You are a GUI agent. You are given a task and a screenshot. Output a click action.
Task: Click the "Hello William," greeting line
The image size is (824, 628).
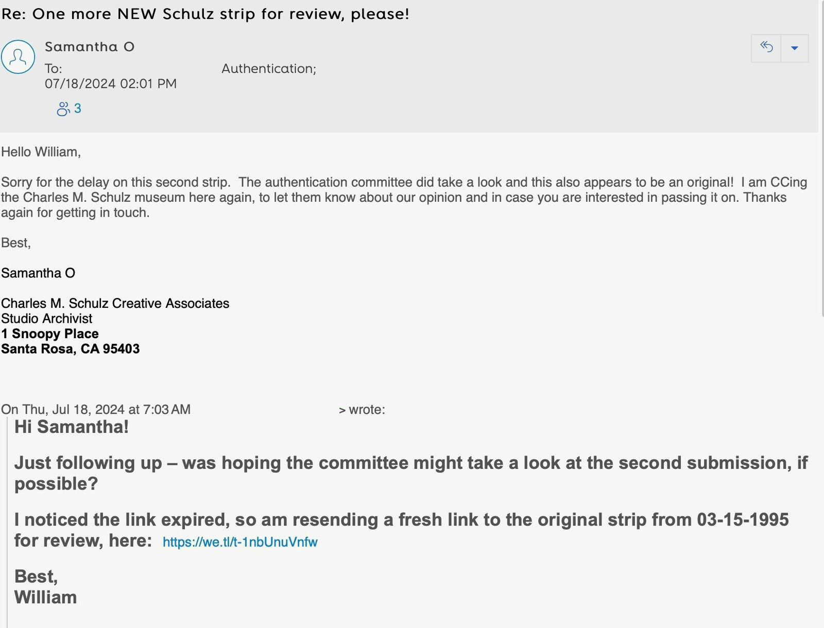click(x=41, y=152)
